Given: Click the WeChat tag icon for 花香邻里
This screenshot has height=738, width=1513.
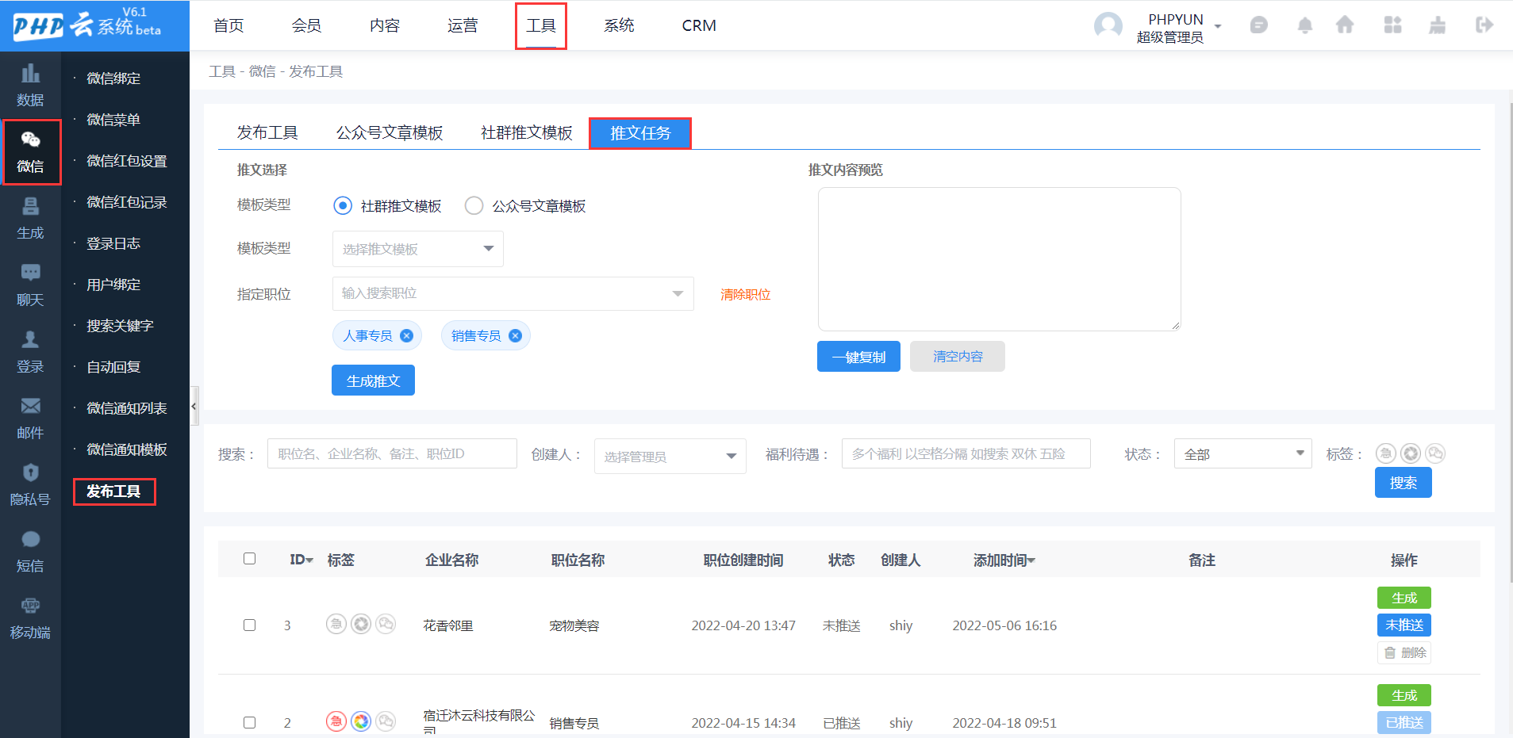Looking at the screenshot, I should pyautogui.click(x=386, y=625).
